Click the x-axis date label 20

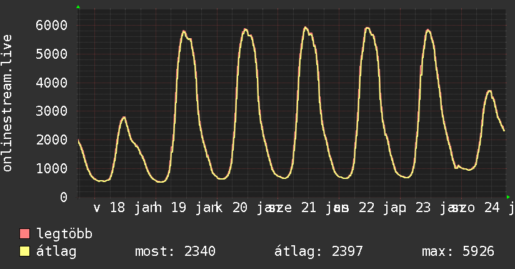click(x=240, y=208)
